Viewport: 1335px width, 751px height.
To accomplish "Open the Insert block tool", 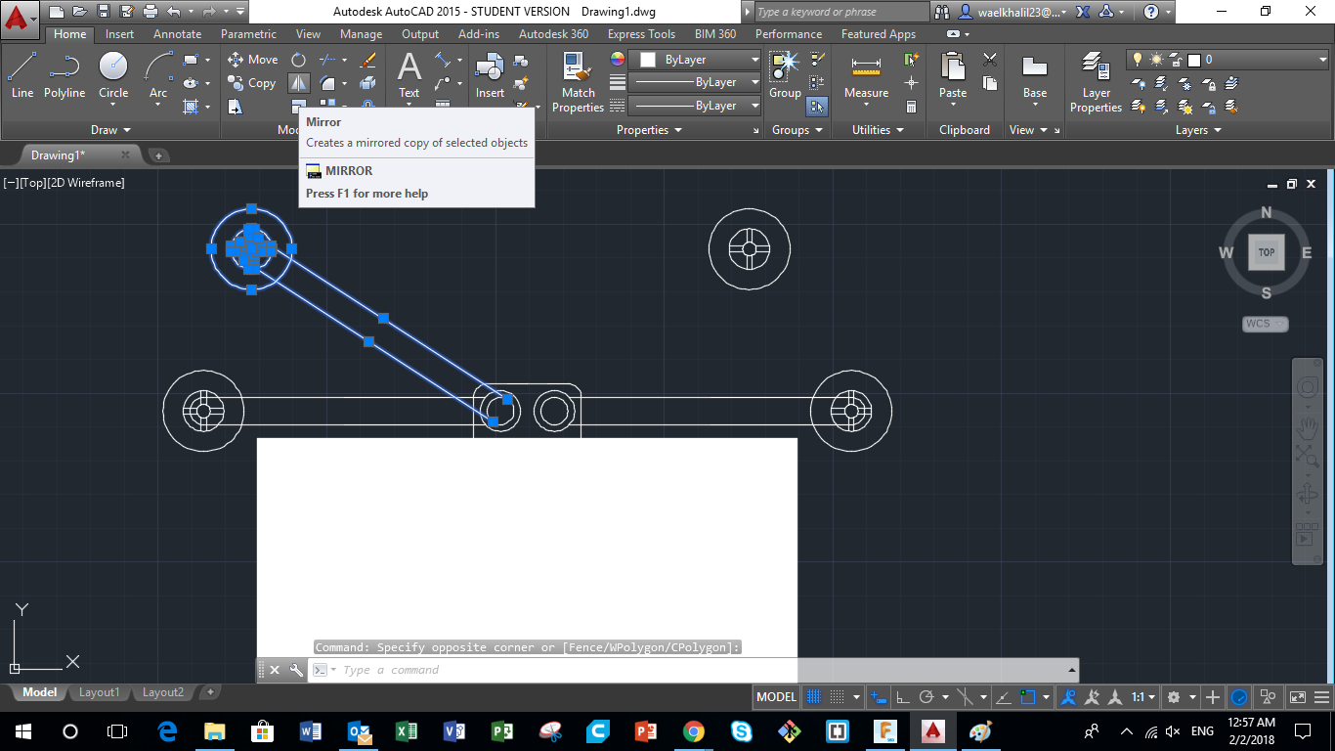I will pos(490,75).
